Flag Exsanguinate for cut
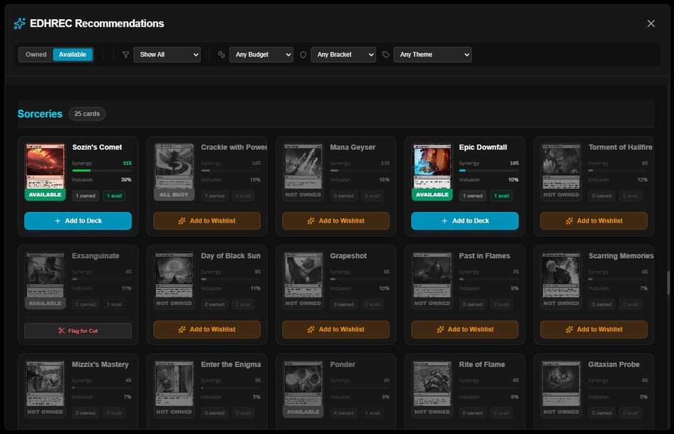This screenshot has height=434, width=674. (x=78, y=330)
